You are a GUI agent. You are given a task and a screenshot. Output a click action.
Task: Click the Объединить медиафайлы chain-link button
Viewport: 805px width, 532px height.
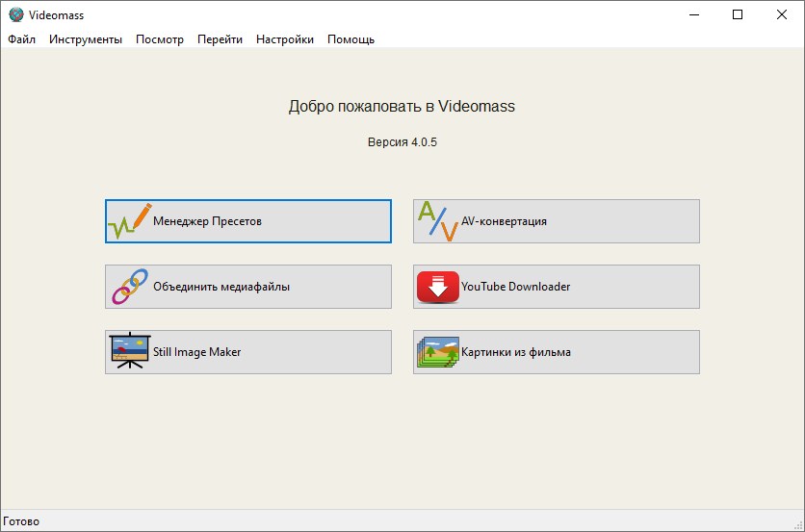pyautogui.click(x=248, y=287)
